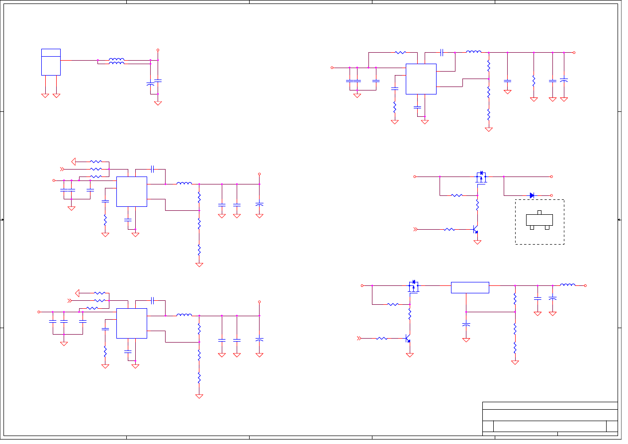Click the three-pin package outline inside dashed box
This screenshot has width=628, height=444.
coord(539,220)
